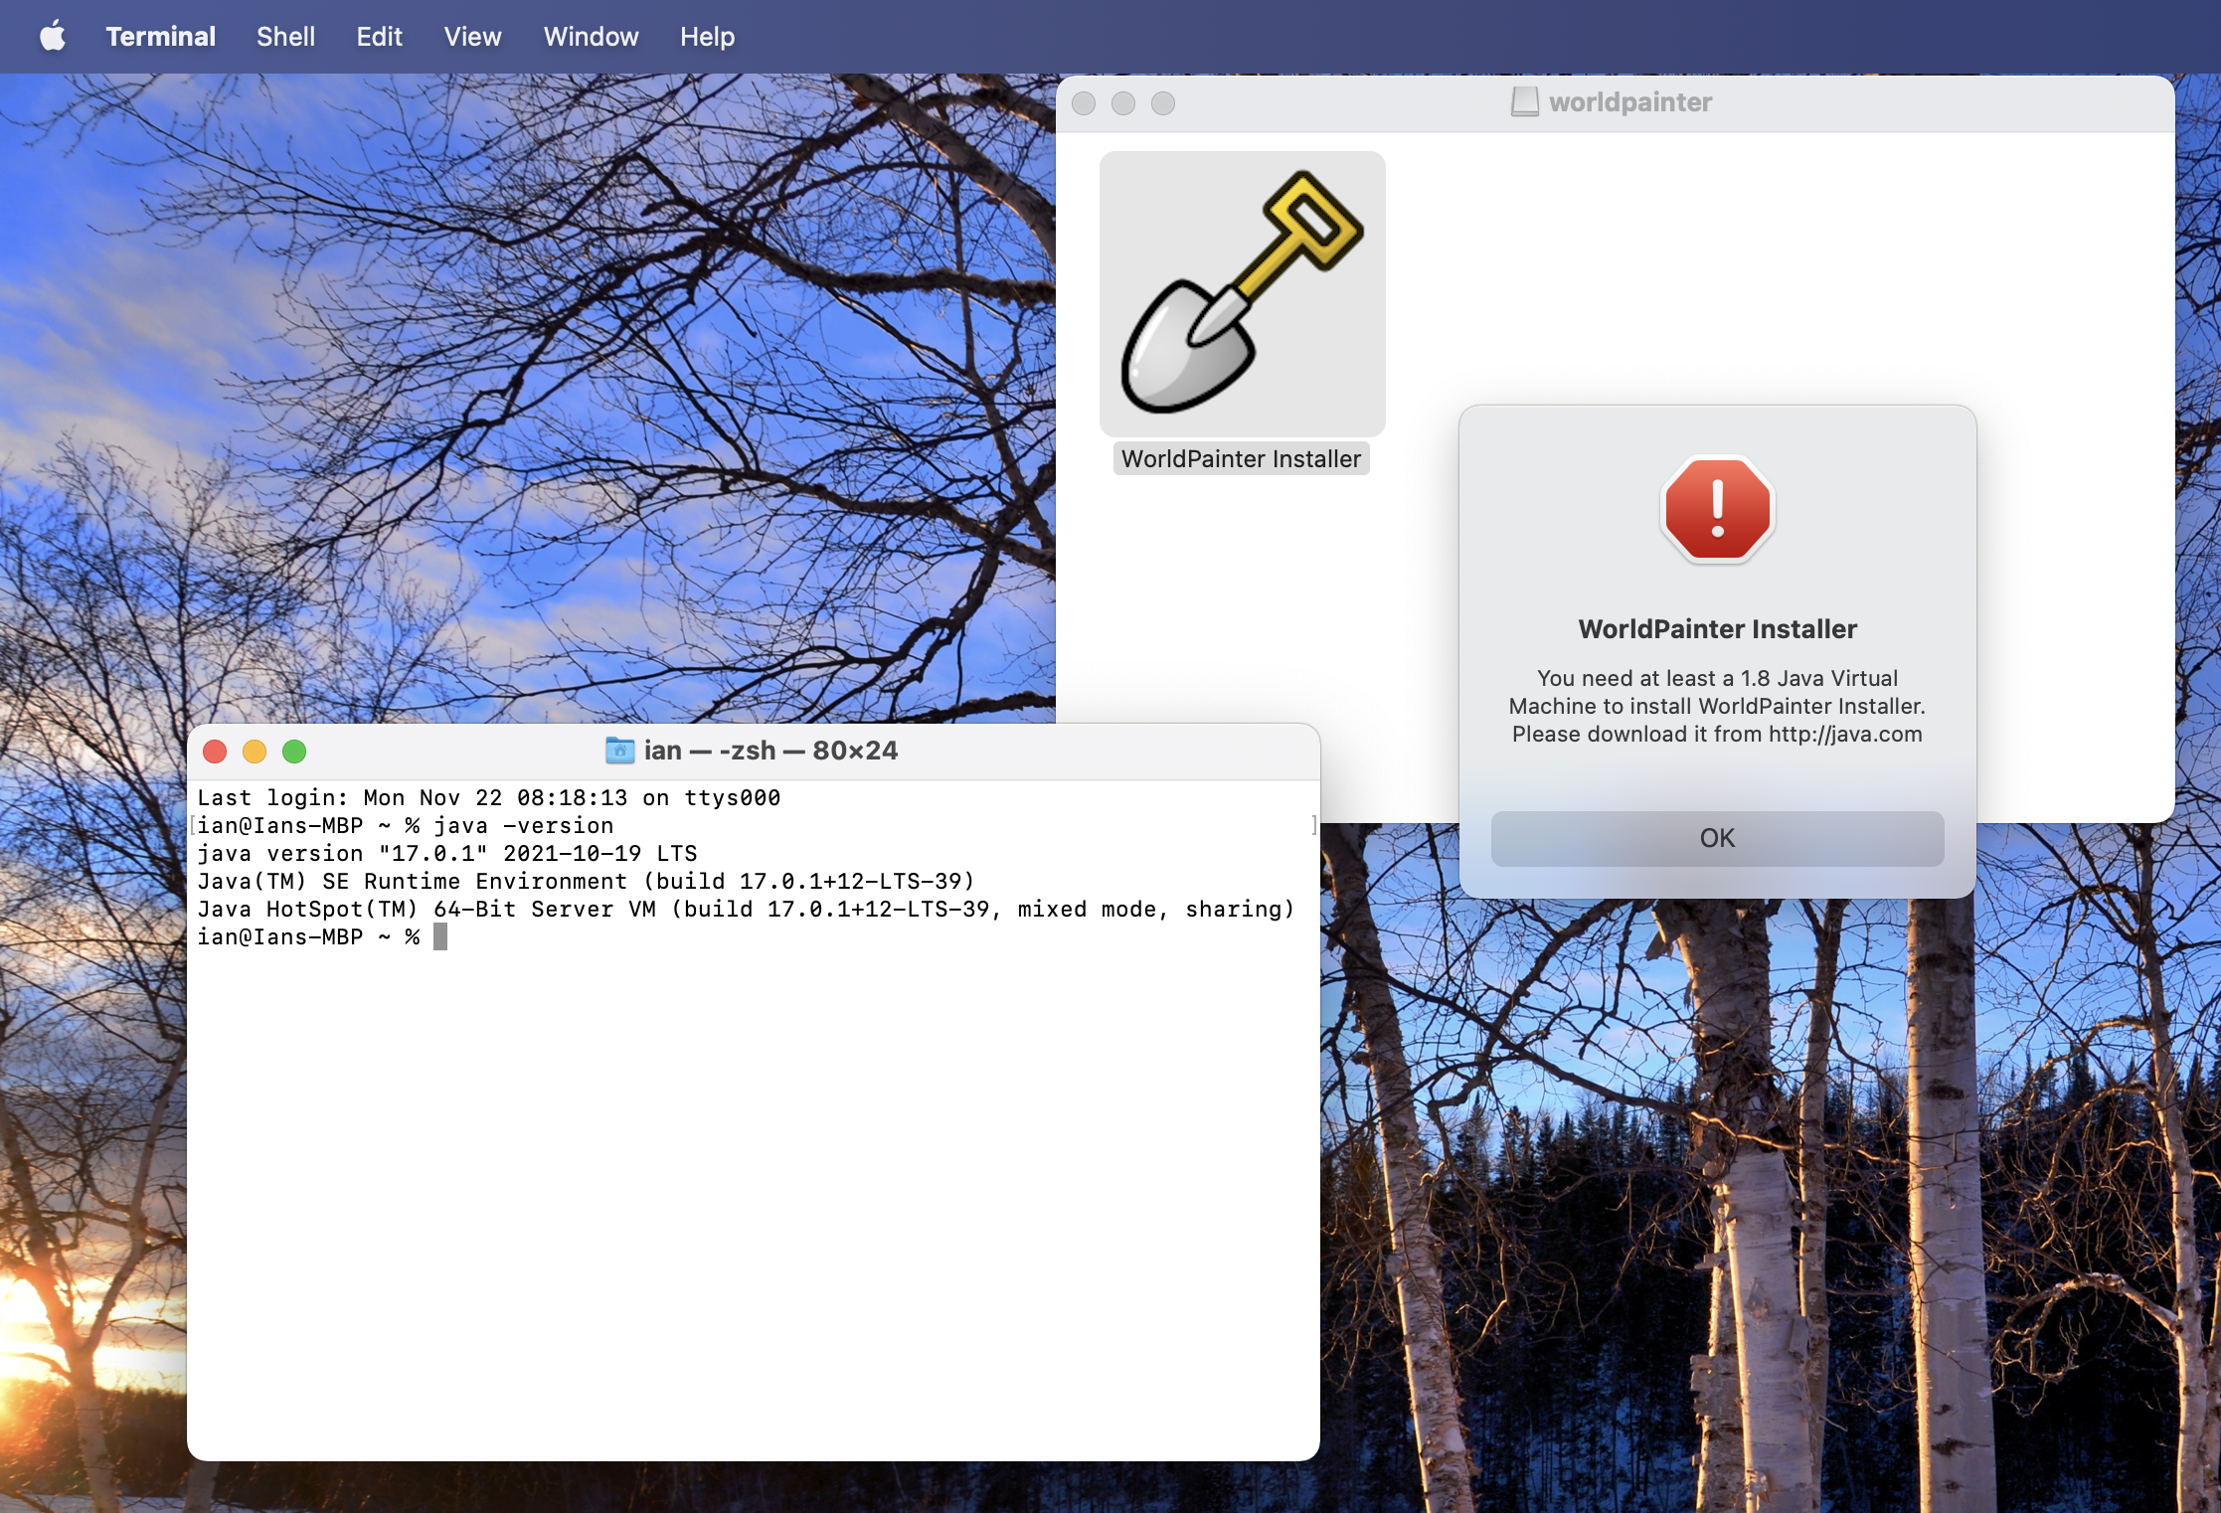Open the Terminal application menu
The height and width of the screenshot is (1513, 2221).
tap(160, 37)
